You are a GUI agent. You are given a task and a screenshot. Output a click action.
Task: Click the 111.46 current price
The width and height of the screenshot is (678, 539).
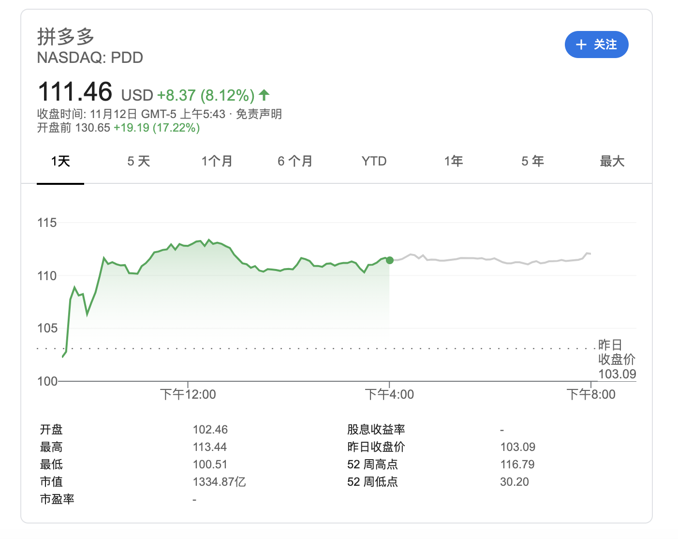click(75, 92)
